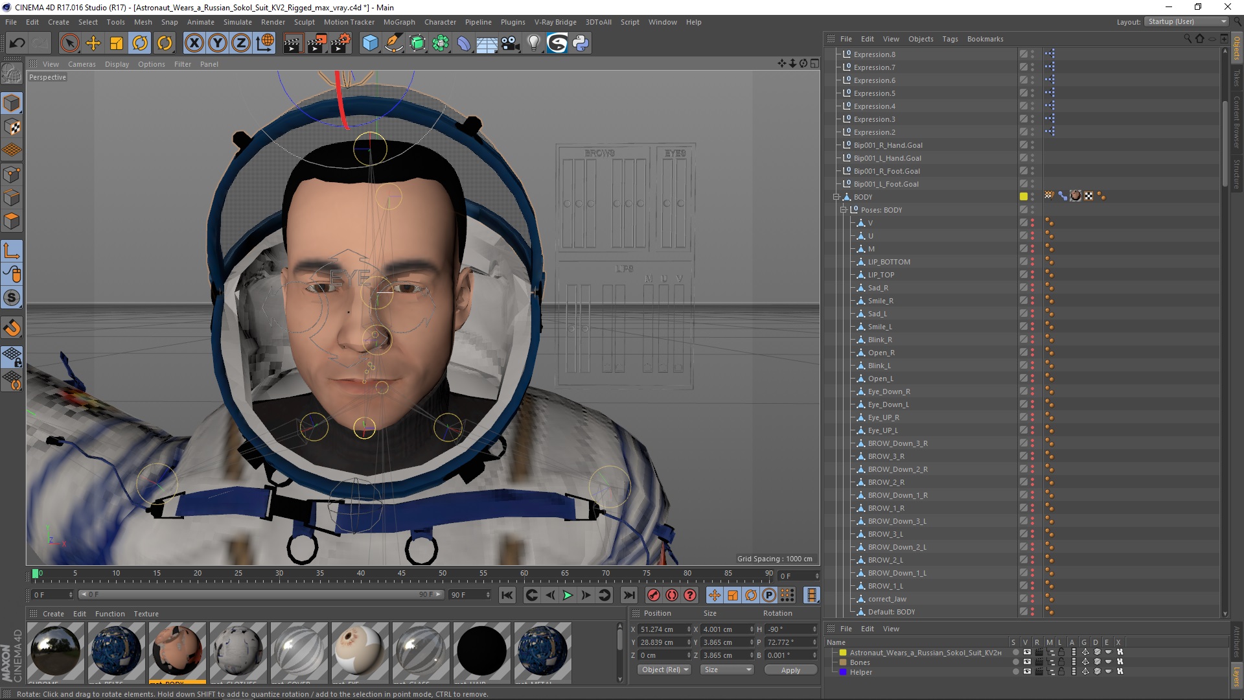Add a Cube primitive object

pyautogui.click(x=370, y=43)
